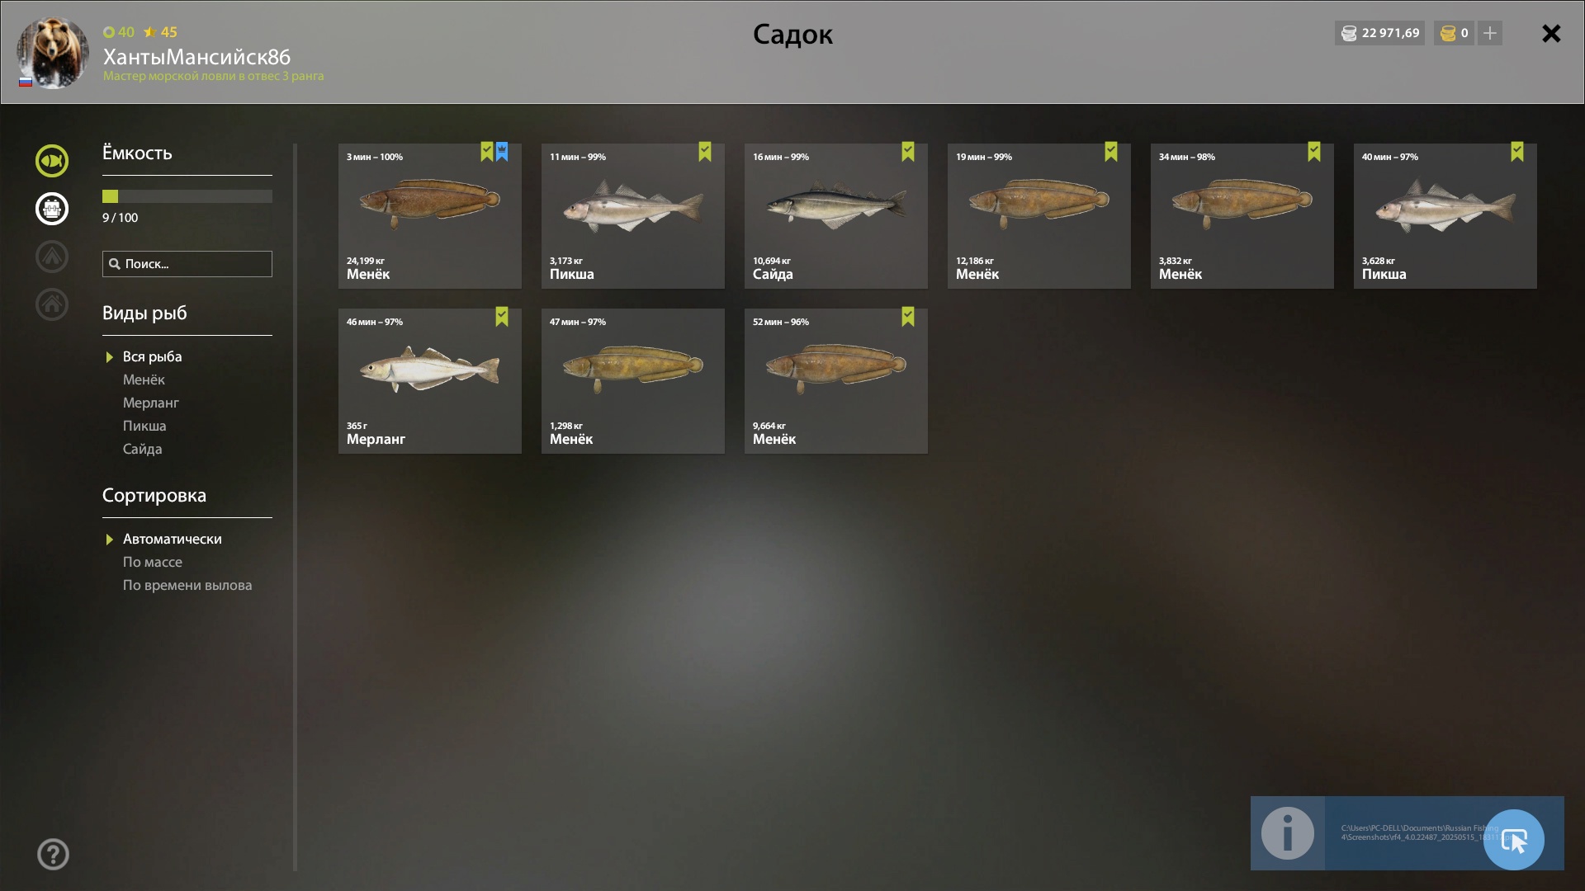Open the help question mark icon
This screenshot has height=891, width=1585.
pyautogui.click(x=53, y=855)
